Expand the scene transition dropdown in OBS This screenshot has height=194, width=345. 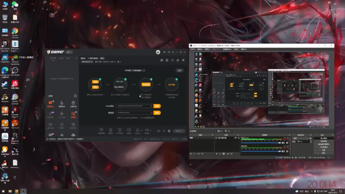click(x=301, y=138)
